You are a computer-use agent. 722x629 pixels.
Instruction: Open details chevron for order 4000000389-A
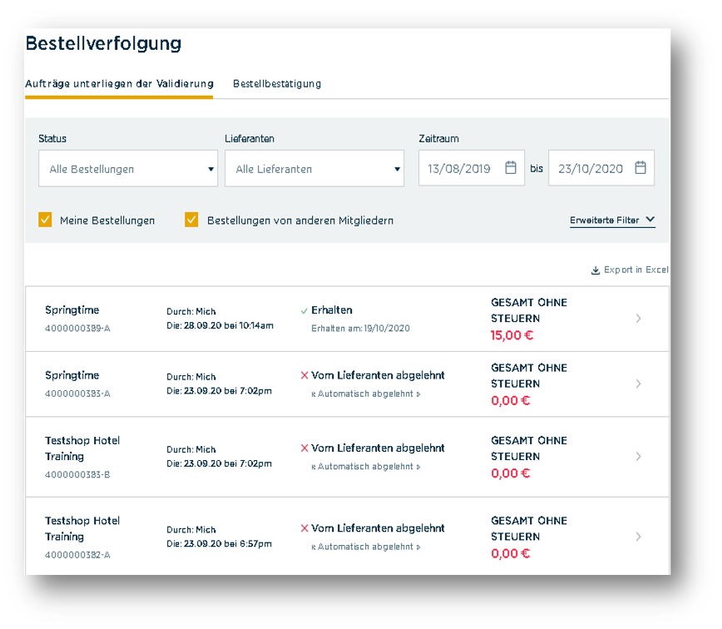tap(638, 319)
